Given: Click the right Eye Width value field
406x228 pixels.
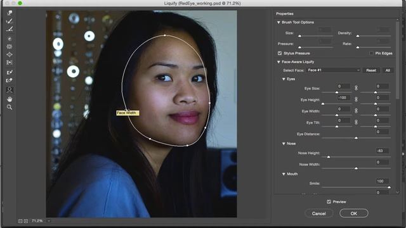Looking at the screenshot, I should [382, 109].
